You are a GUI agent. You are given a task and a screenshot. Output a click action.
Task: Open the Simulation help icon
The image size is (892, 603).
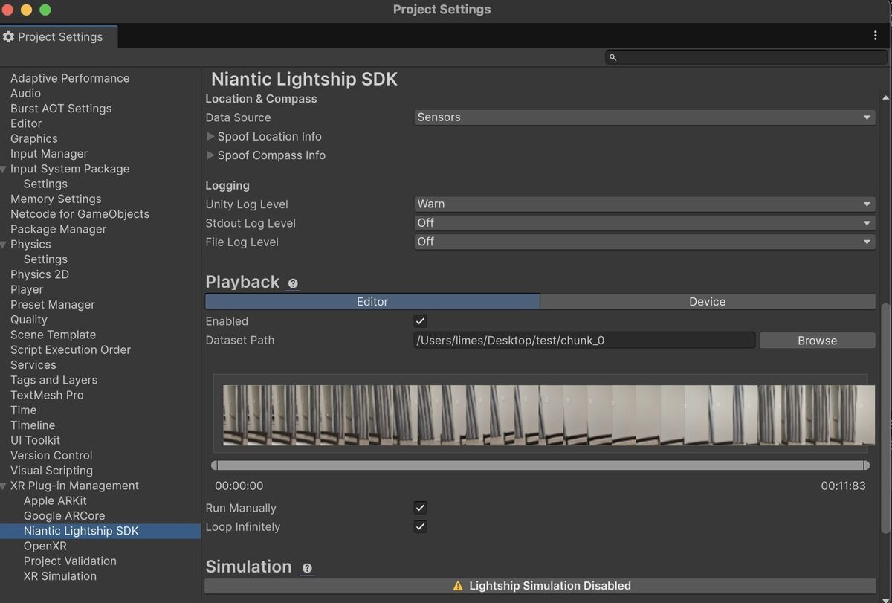click(x=307, y=568)
